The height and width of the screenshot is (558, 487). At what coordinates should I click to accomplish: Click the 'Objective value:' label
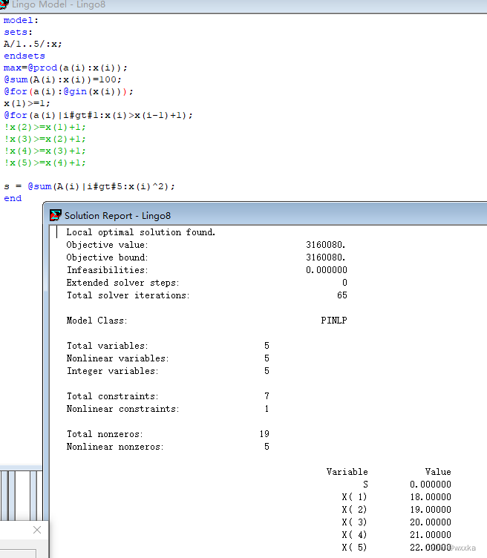107,245
